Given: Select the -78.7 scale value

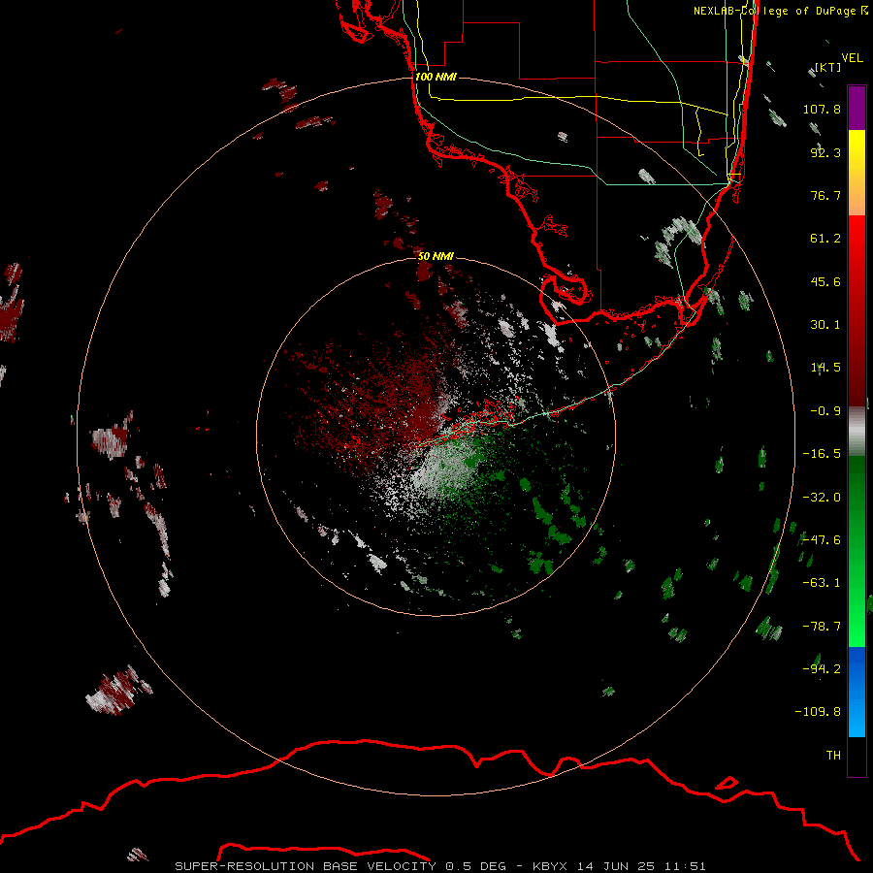Looking at the screenshot, I should (822, 627).
